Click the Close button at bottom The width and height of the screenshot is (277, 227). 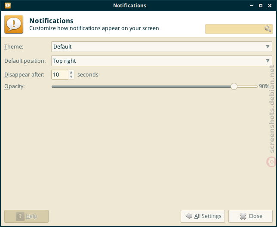(250, 216)
